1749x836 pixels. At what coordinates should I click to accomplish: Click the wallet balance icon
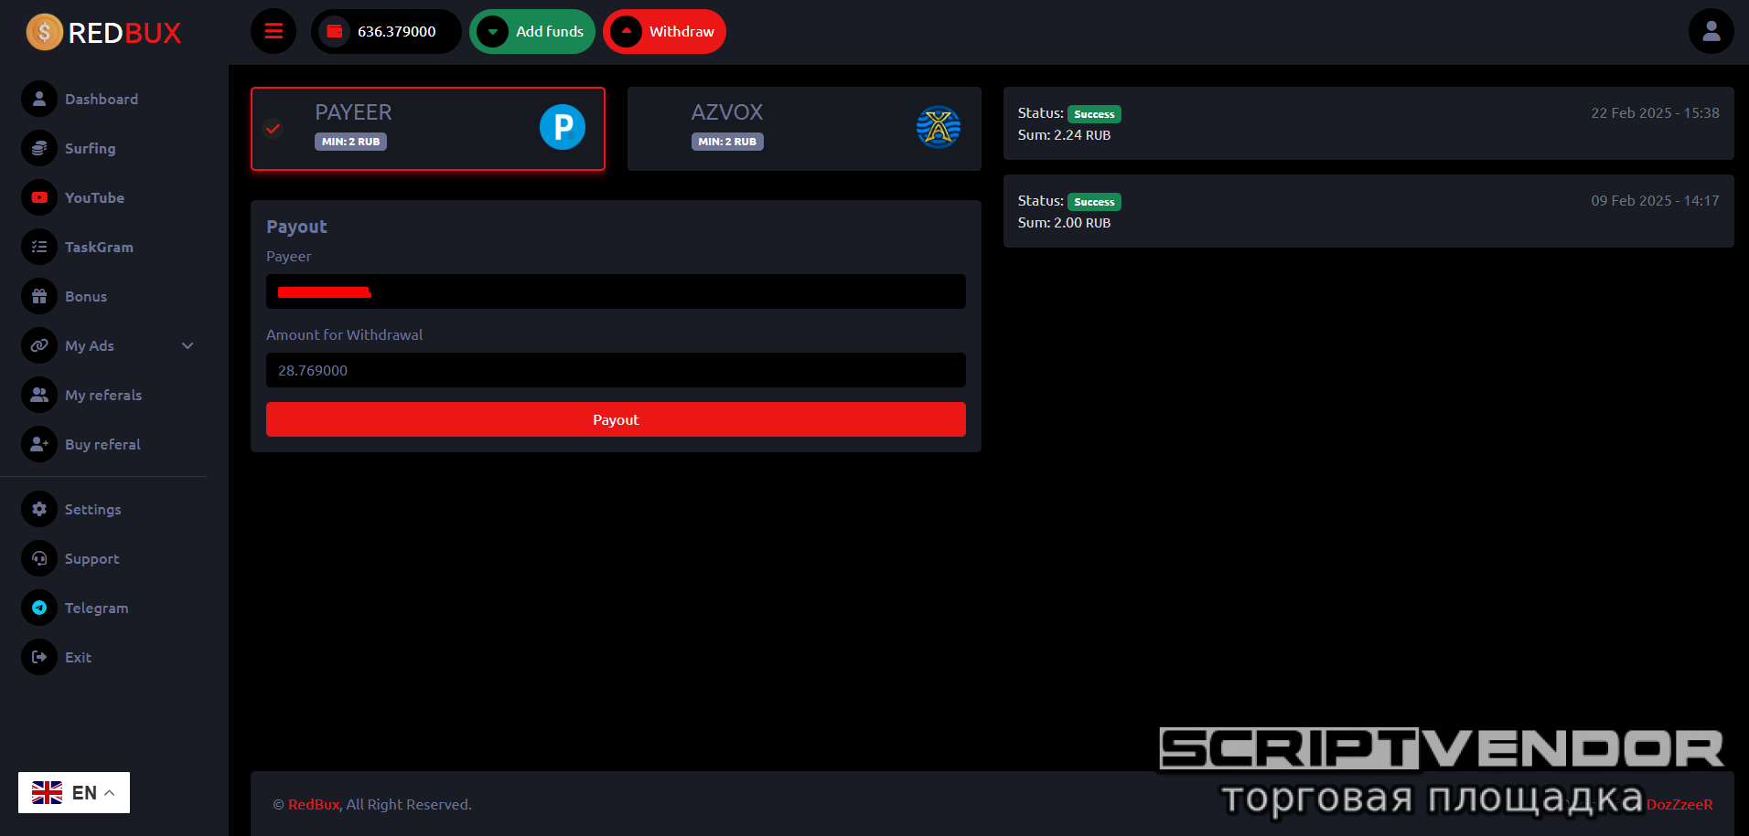point(335,31)
